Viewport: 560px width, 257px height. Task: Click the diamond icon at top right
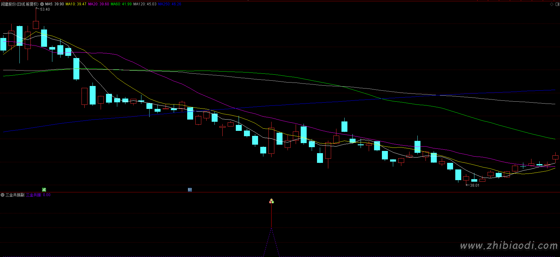point(552,4)
